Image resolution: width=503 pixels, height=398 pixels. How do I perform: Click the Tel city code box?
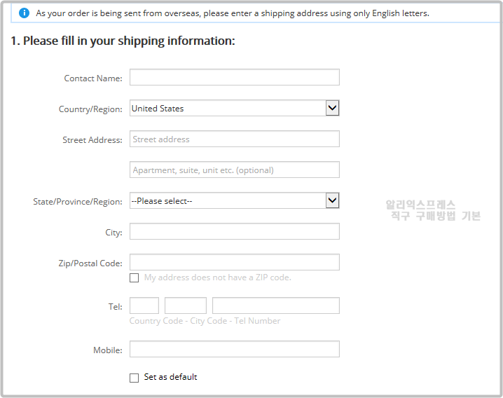(186, 306)
